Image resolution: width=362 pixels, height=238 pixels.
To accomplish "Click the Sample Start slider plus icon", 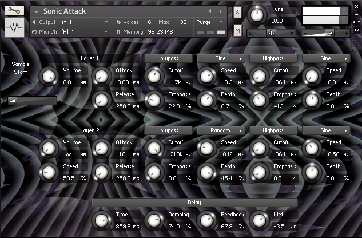I will coord(53,101).
